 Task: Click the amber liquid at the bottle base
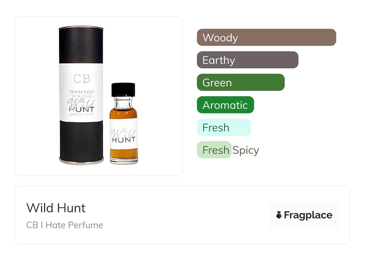[x=123, y=156]
